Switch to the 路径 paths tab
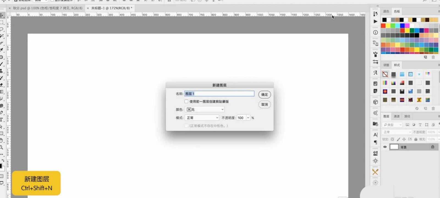Screen dimensions: 440x198 click(x=407, y=116)
